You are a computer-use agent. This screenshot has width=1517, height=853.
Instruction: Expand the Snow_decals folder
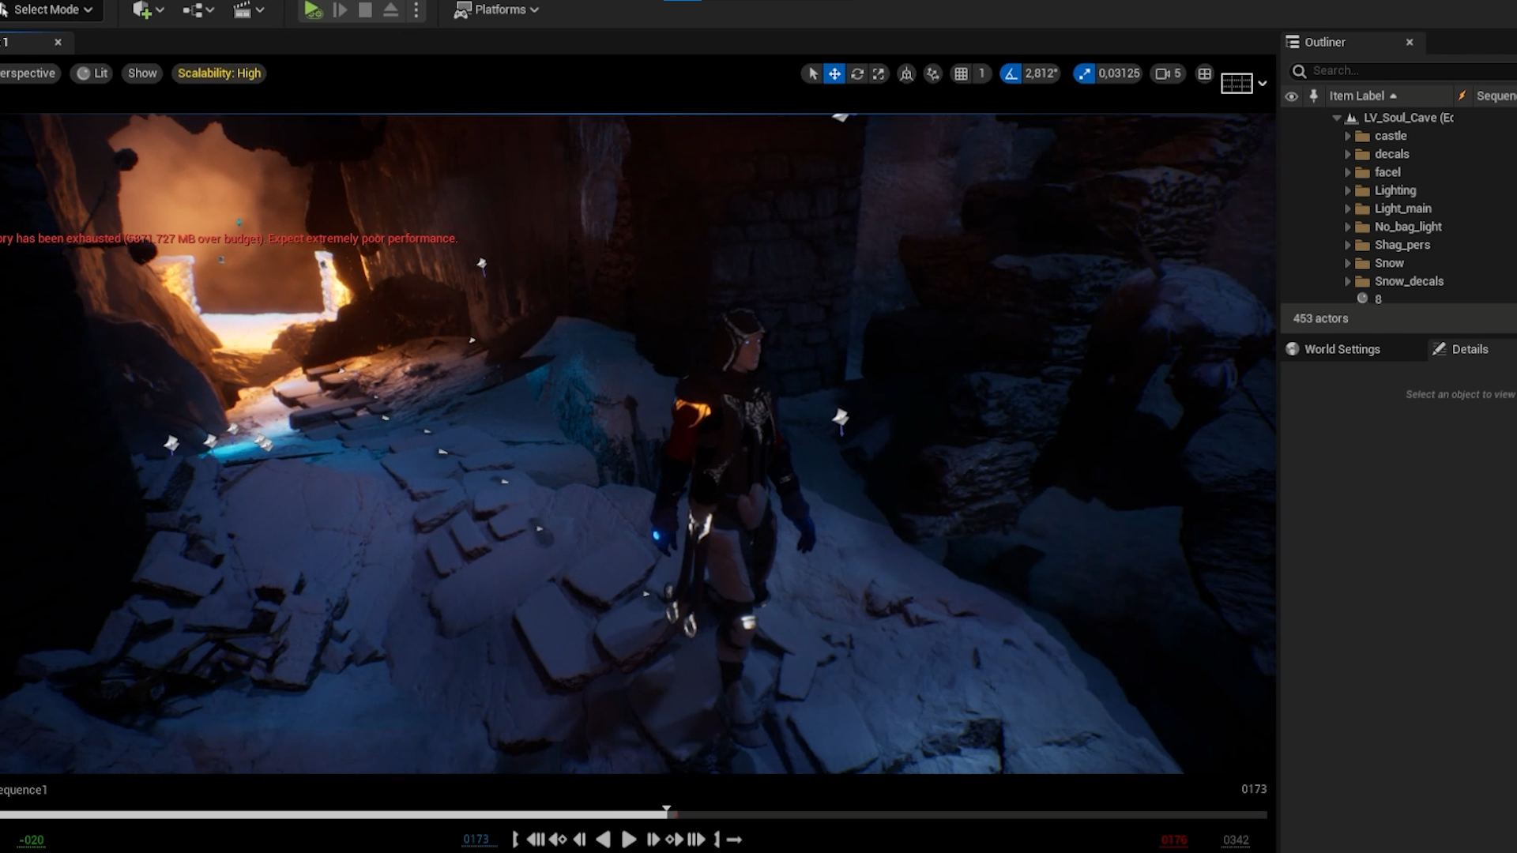point(1348,281)
